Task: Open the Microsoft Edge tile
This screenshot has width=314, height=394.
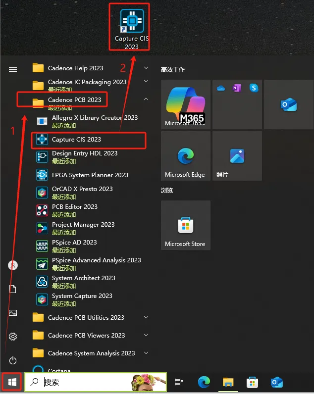Action: (186, 156)
